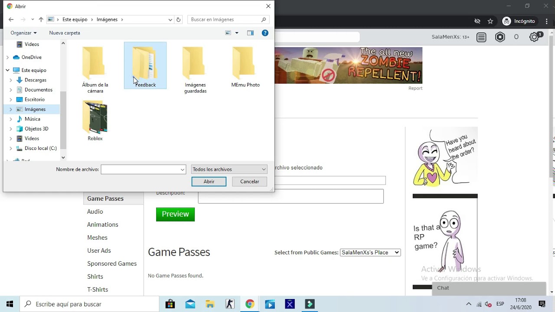Expand the Nombre de archivo dropdown
This screenshot has height=312, width=555.
[x=183, y=169]
